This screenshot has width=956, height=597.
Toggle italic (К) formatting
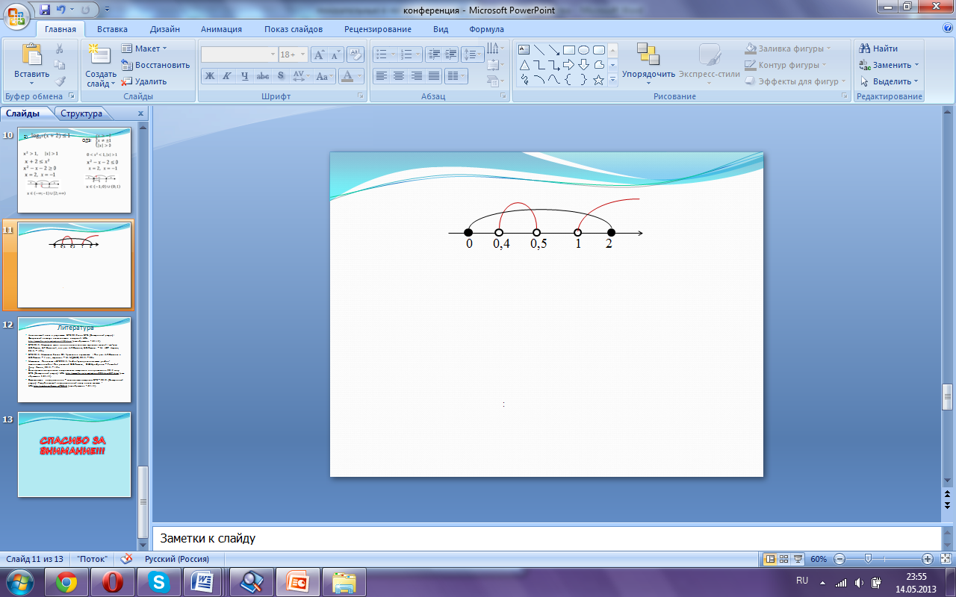pyautogui.click(x=227, y=76)
